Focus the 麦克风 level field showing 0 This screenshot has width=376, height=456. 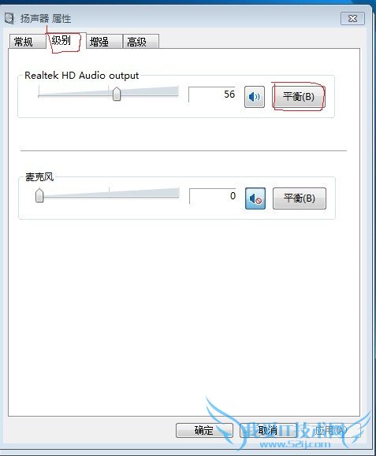point(213,196)
